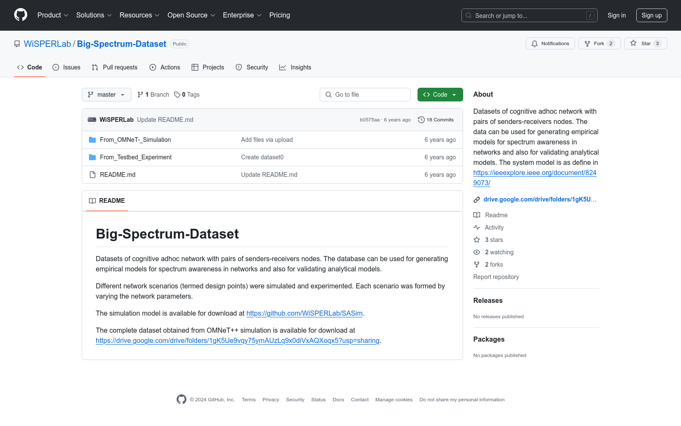Select the Code tab
Viewport: 681px width, 426px height.
(x=30, y=67)
